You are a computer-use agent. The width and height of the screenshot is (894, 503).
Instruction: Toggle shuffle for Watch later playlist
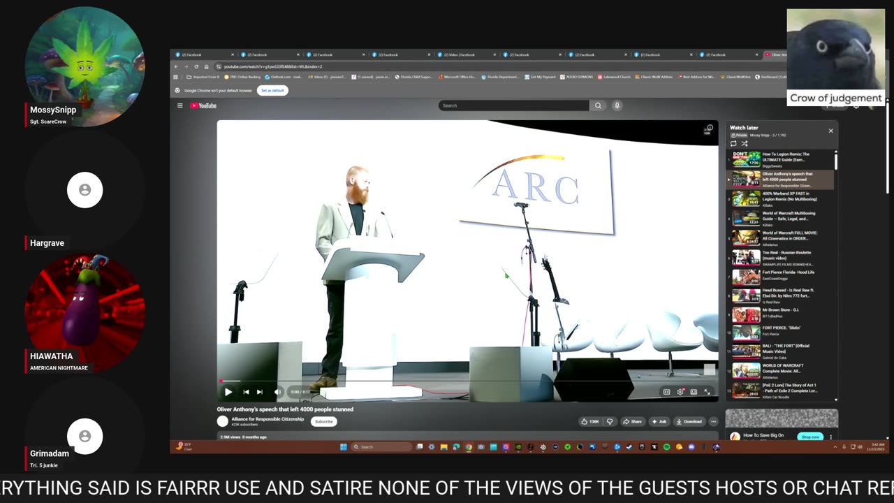click(x=745, y=143)
